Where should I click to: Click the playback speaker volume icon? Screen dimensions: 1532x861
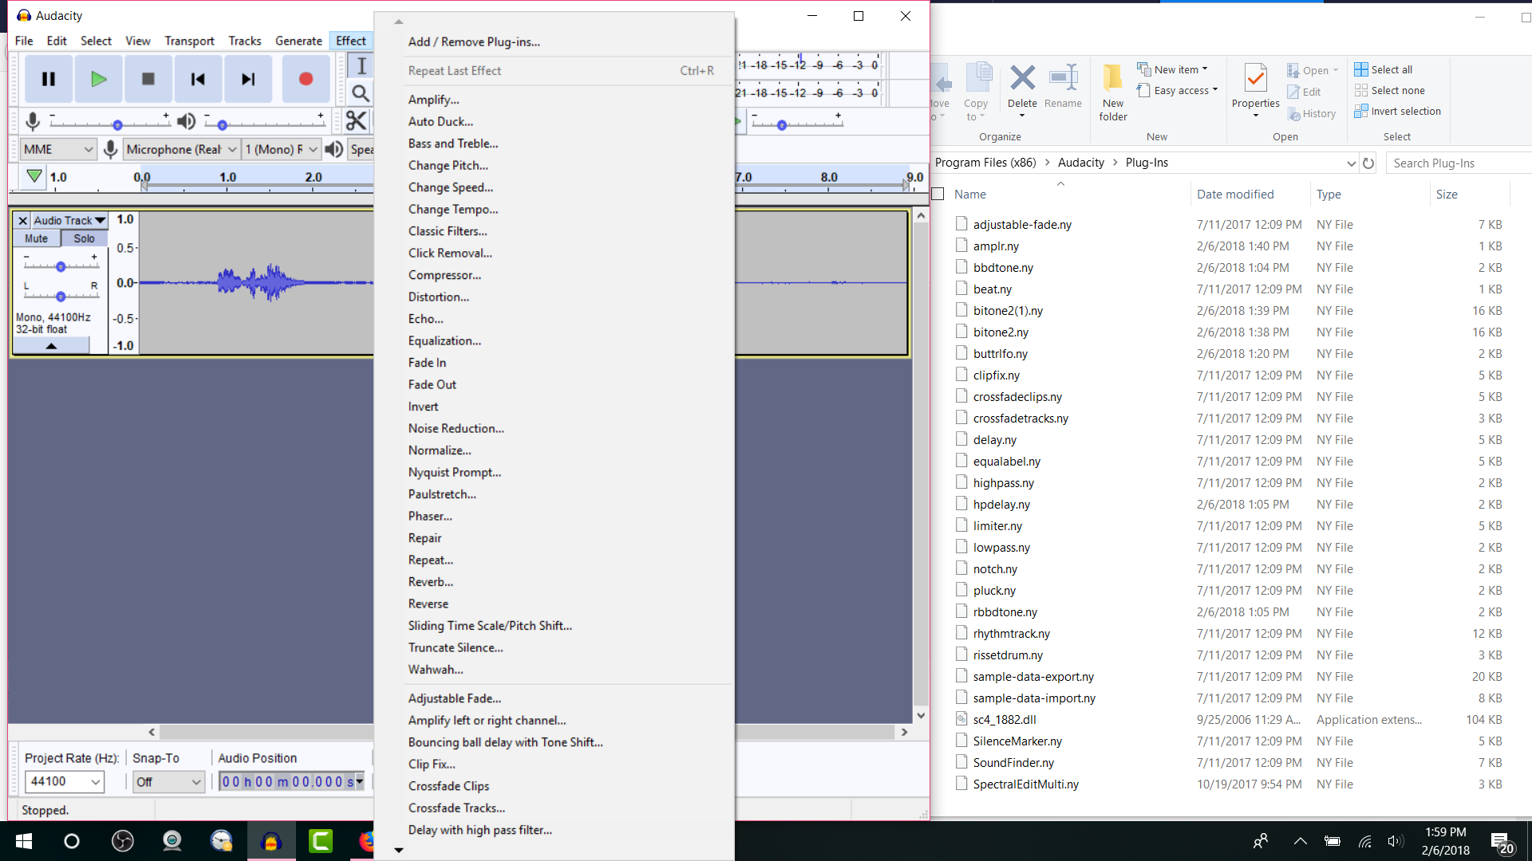(186, 121)
